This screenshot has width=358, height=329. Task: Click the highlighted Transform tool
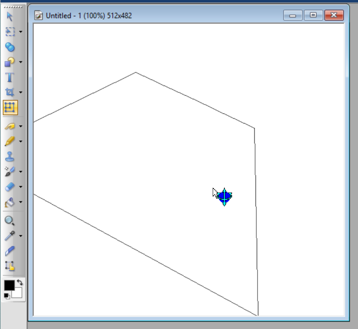coord(10,107)
